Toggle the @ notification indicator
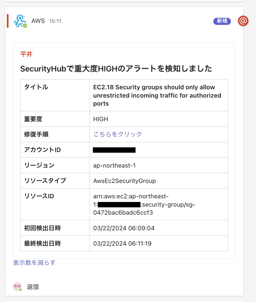The image size is (256, 302). 243,21
